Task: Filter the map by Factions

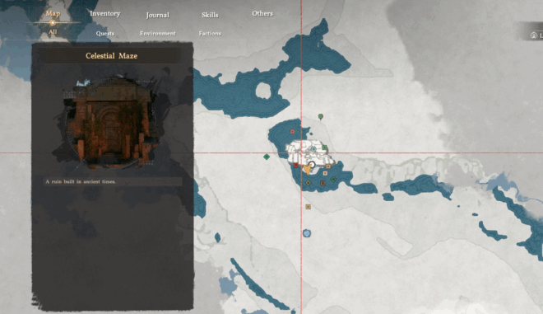Action: (x=210, y=33)
